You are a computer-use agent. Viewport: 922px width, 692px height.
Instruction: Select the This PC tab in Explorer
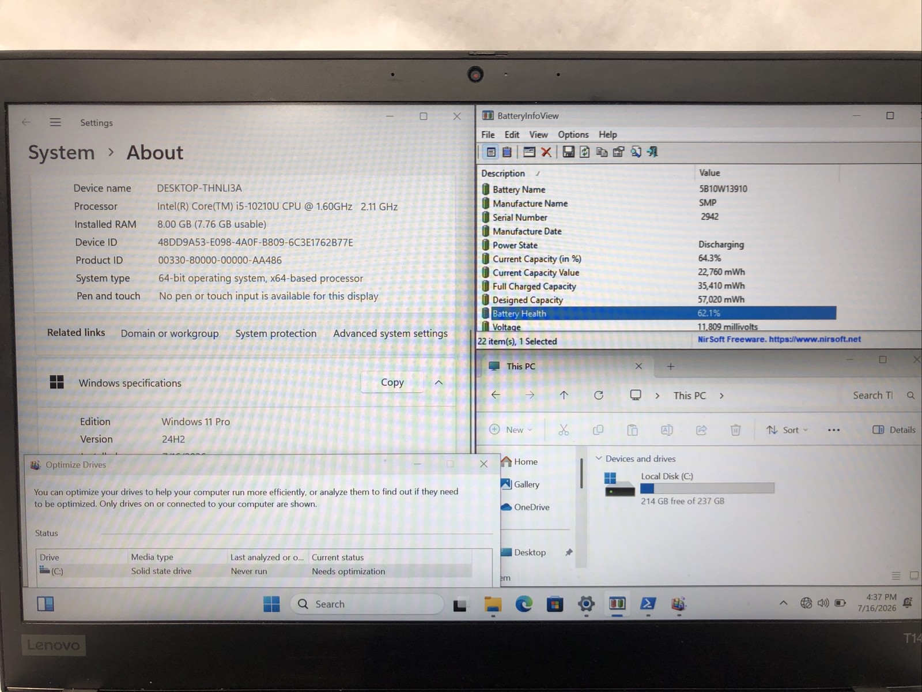(566, 366)
